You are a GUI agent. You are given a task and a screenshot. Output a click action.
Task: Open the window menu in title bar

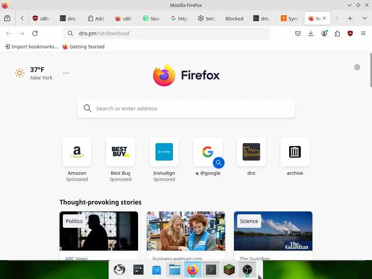pyautogui.click(x=5, y=5)
